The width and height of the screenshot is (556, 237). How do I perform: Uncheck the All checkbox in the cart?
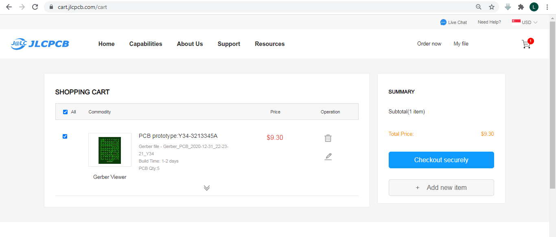point(65,111)
